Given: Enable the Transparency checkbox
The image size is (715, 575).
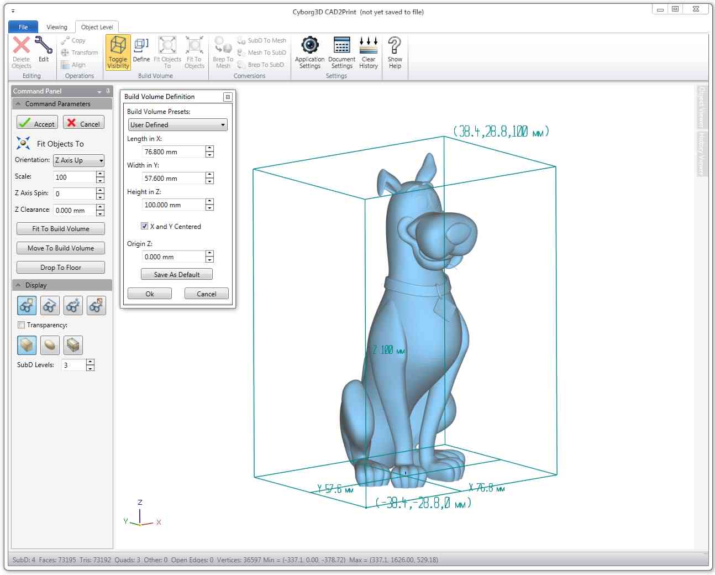Looking at the screenshot, I should [21, 325].
